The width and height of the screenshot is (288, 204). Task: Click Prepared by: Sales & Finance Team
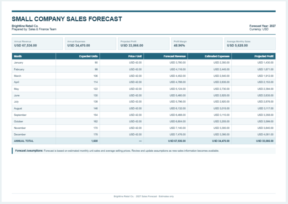(34, 29)
